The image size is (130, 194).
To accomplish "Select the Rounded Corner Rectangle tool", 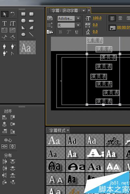I will 31,14.
